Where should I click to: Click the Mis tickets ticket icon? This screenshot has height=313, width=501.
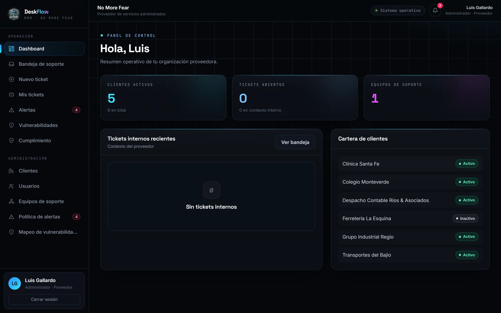[x=12, y=95]
